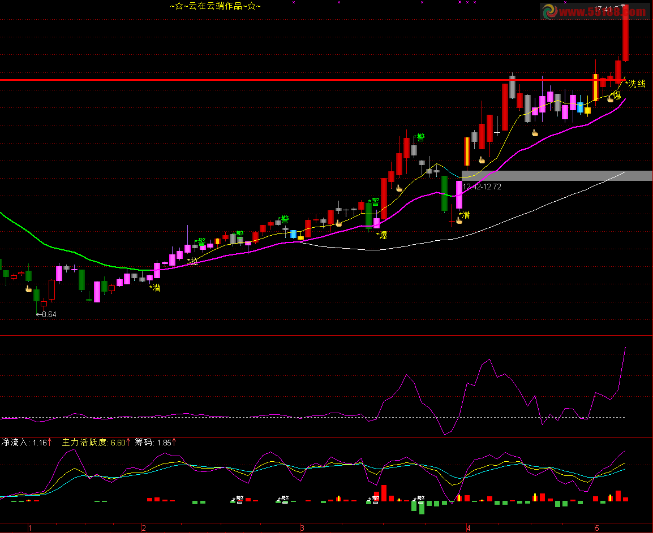
Task: Click the red up arrow after 主力活跃度: 6.60
Action: tap(128, 443)
